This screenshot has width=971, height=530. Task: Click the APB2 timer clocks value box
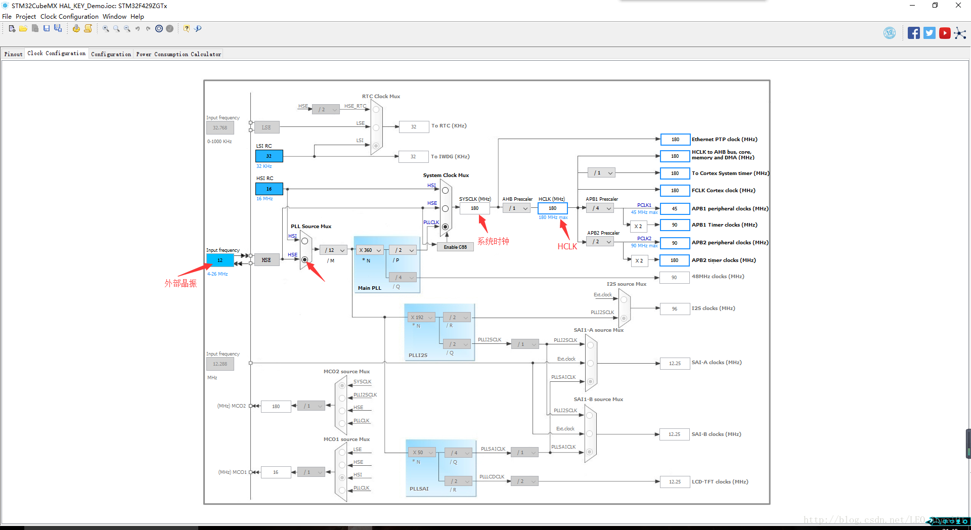675,260
